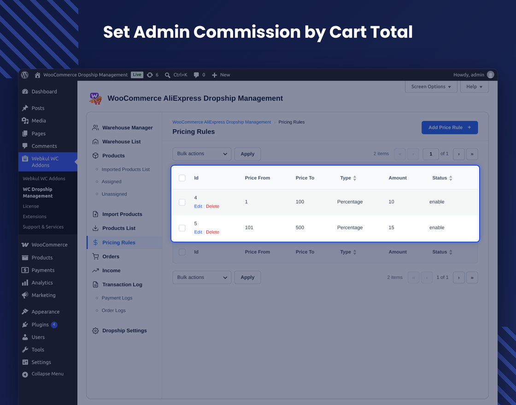
Task: Click the Income trend arrow icon
Action: (x=95, y=271)
